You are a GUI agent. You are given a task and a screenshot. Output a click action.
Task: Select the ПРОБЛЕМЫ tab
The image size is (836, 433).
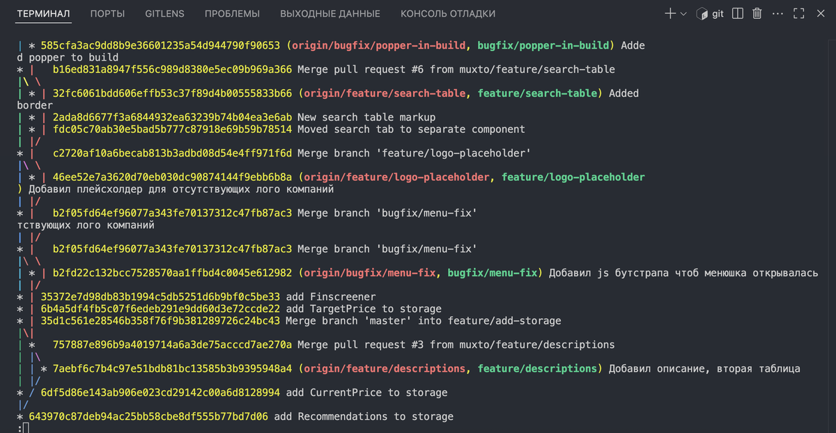coord(232,13)
